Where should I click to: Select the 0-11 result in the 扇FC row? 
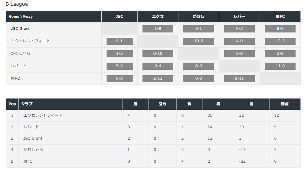tap(239, 79)
